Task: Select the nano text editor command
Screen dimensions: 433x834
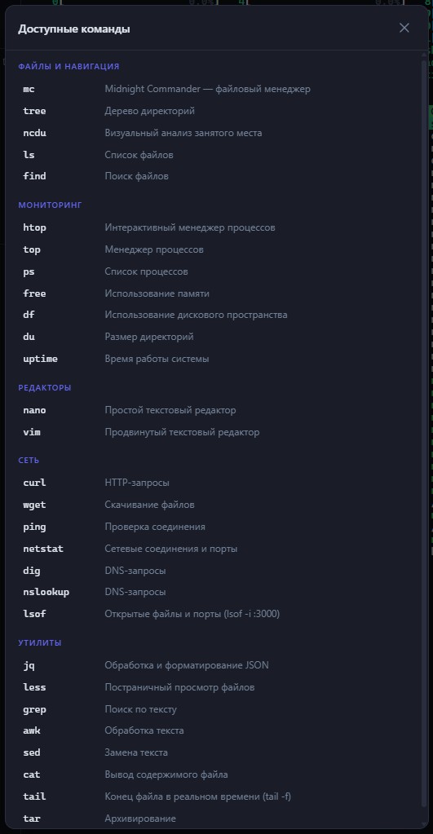Action: coord(214,411)
